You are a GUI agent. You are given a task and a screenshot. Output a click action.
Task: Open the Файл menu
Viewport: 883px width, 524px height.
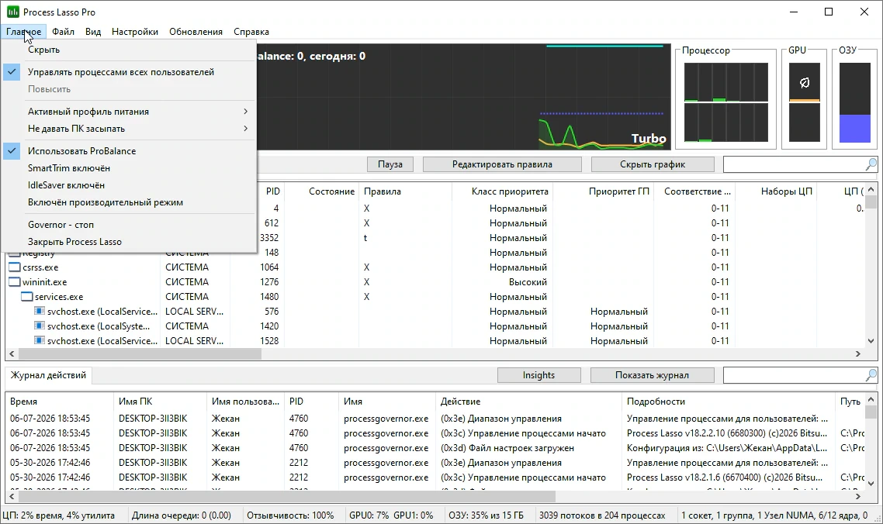coord(63,32)
